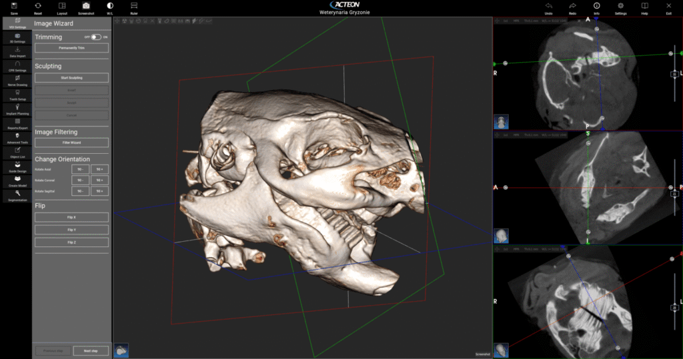Click the Start Sculpting button
The width and height of the screenshot is (683, 359).
coord(71,78)
